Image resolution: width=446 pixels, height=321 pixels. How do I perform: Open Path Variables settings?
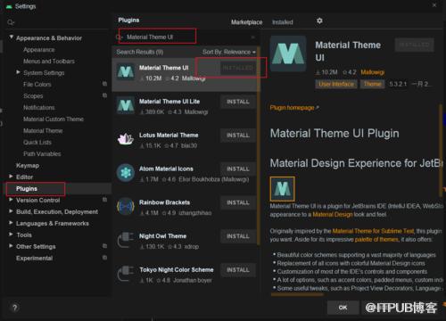tap(42, 154)
